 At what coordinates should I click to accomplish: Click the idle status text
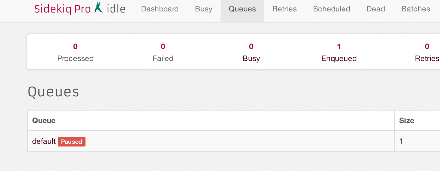coord(116,9)
